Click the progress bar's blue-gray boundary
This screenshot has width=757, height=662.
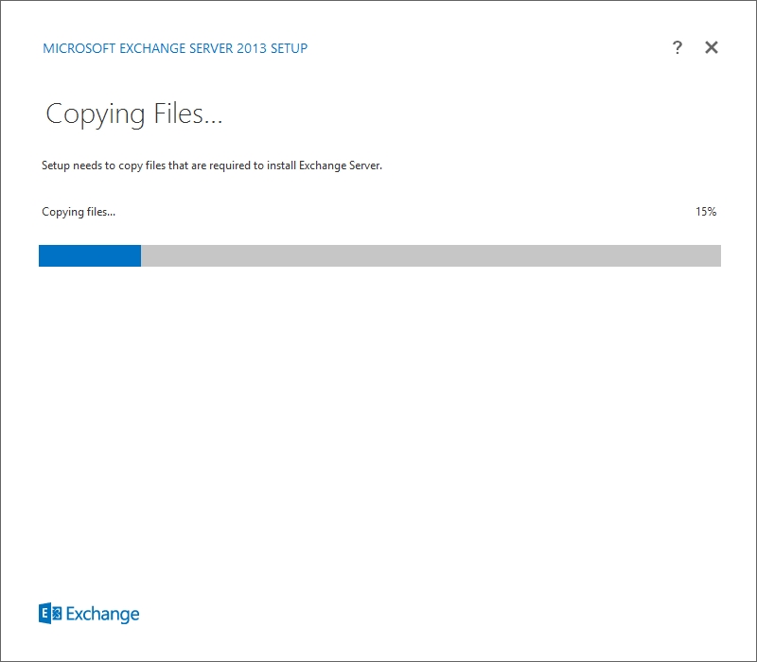[141, 255]
